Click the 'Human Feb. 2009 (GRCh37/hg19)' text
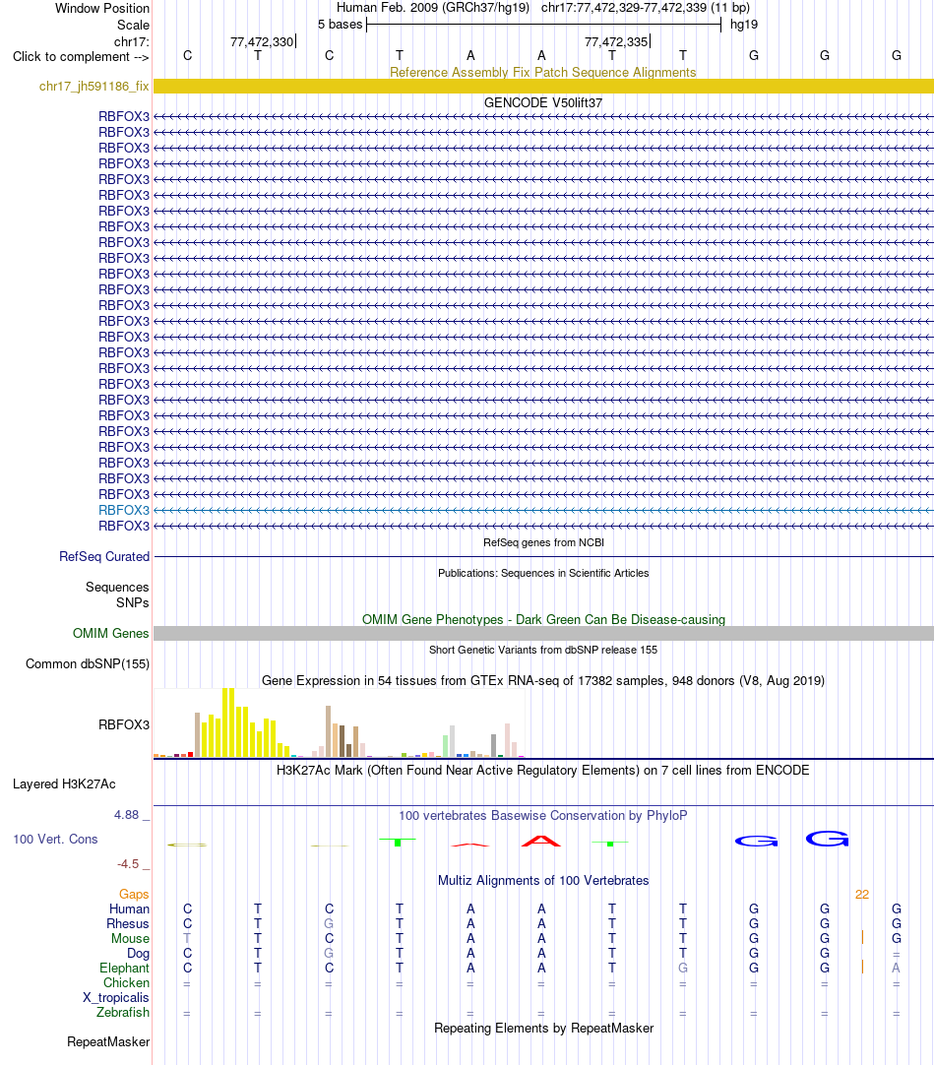This screenshot has width=935, height=1065. [x=432, y=8]
